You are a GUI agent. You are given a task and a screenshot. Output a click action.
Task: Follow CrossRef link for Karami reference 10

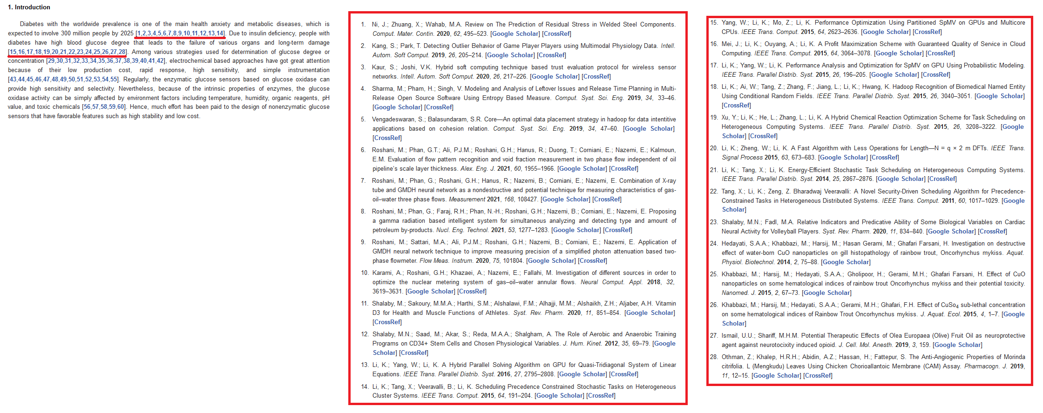click(472, 292)
